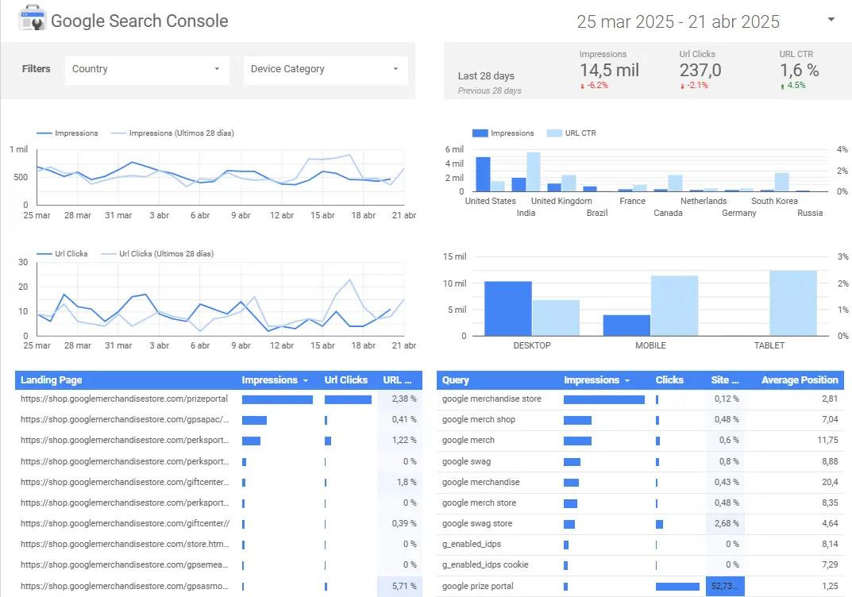The height and width of the screenshot is (597, 852).
Task: Click the DESKTOP dark blue impressions bar
Action: 508,309
